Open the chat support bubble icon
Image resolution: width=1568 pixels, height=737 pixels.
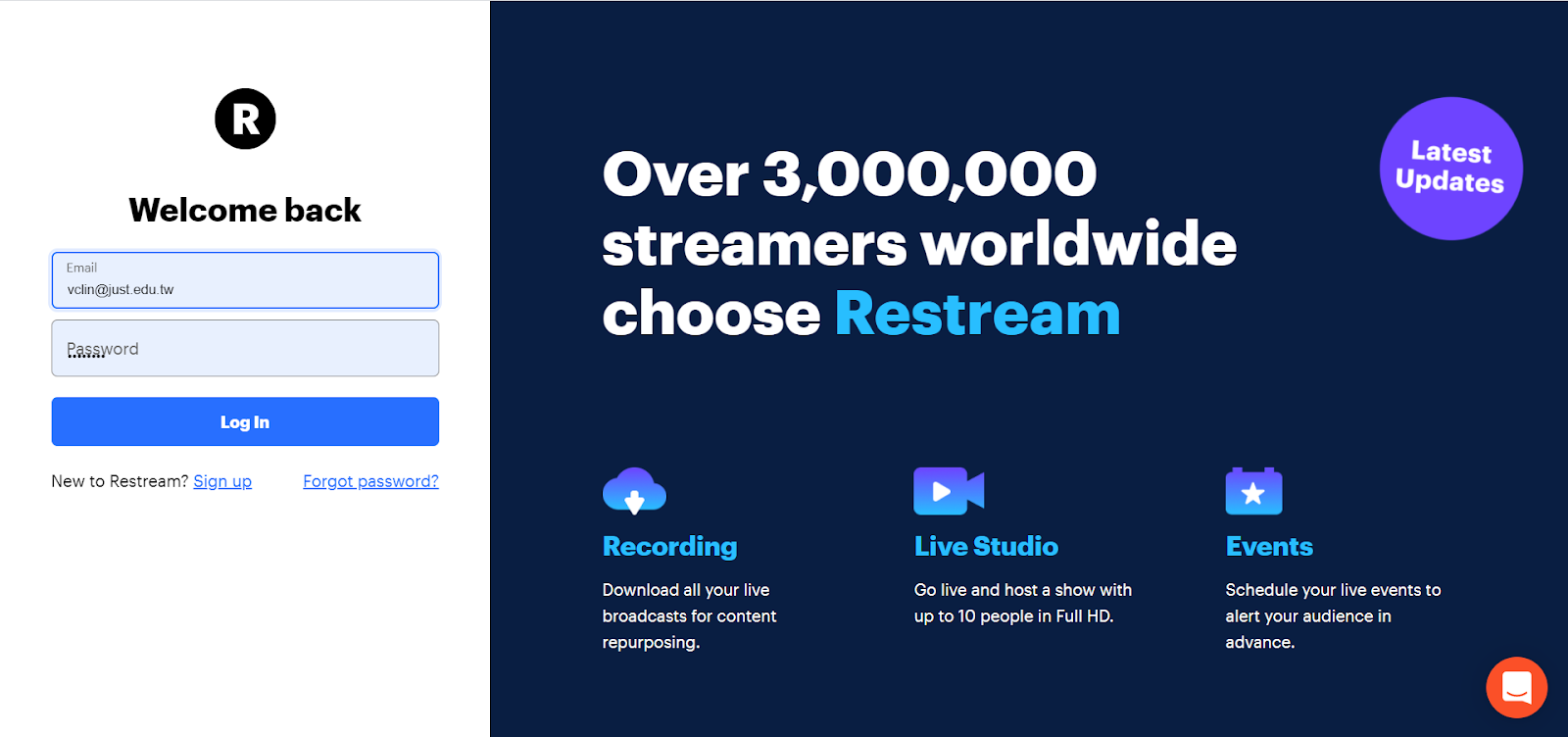[1516, 687]
